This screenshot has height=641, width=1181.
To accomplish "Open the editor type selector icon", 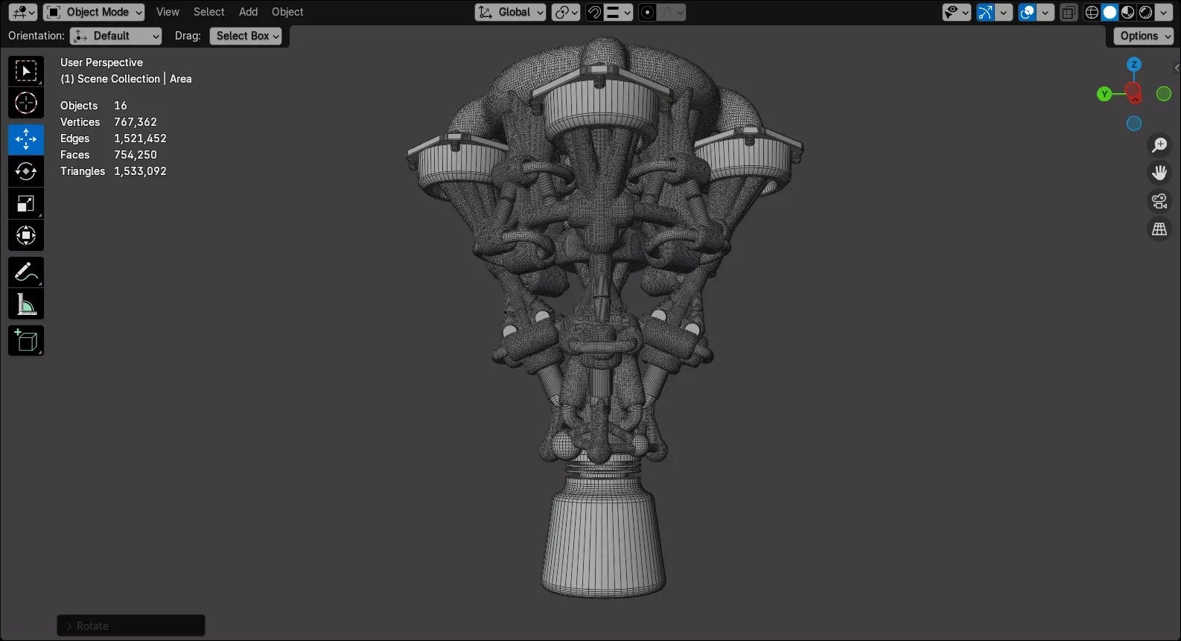I will (22, 12).
